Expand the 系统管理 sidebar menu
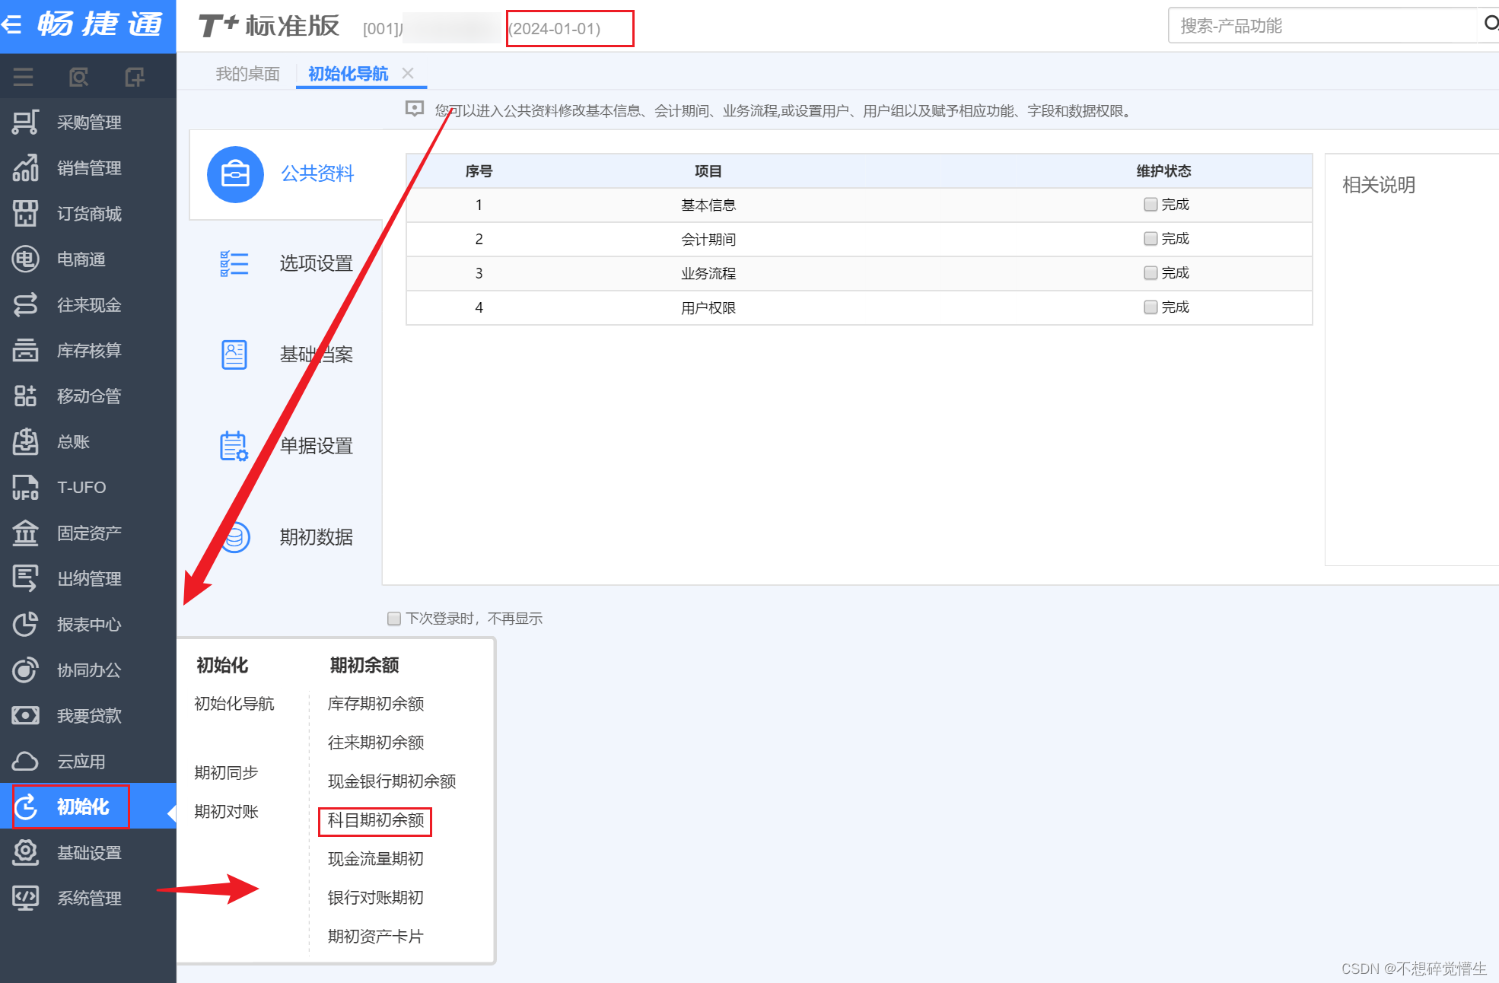The width and height of the screenshot is (1499, 983). pyautogui.click(x=88, y=899)
